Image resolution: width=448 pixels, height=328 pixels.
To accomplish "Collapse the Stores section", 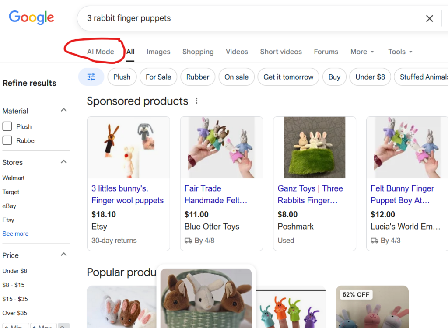I will click(64, 162).
